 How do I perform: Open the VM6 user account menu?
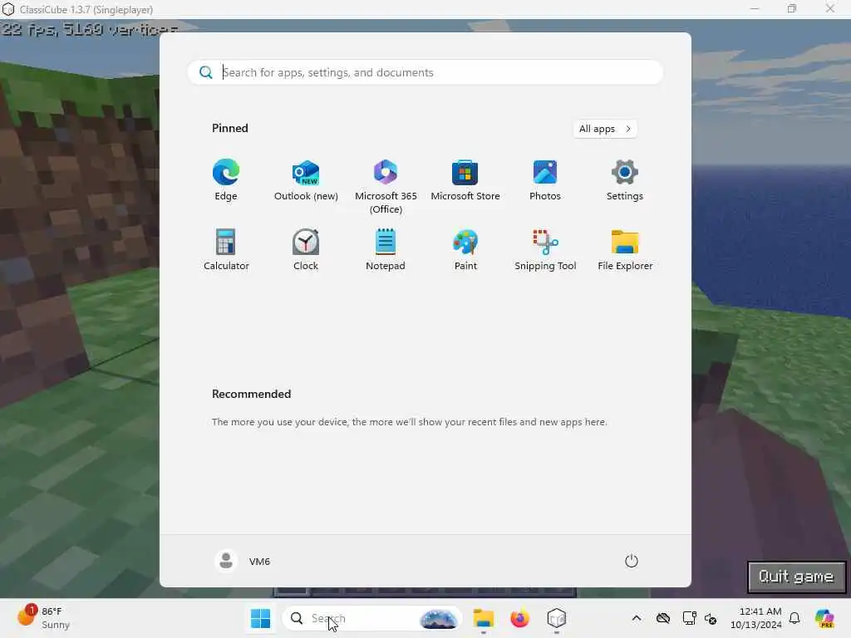243,561
